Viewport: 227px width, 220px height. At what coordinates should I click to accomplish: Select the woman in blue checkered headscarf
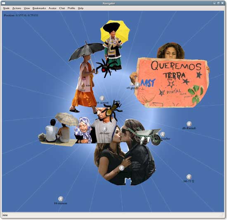click(x=84, y=130)
